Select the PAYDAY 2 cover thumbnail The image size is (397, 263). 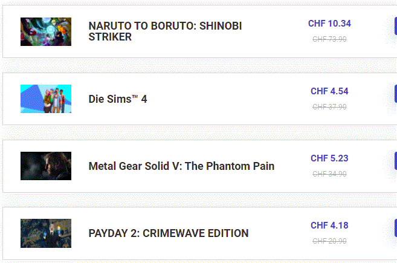(x=46, y=233)
